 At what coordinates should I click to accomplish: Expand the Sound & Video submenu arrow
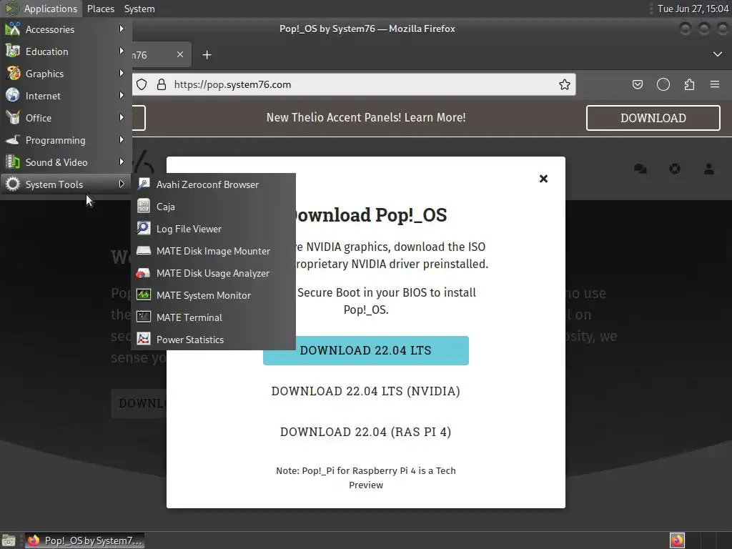pyautogui.click(x=122, y=162)
